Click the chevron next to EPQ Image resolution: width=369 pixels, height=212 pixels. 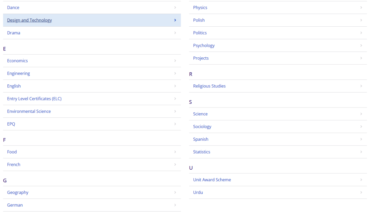[175, 124]
